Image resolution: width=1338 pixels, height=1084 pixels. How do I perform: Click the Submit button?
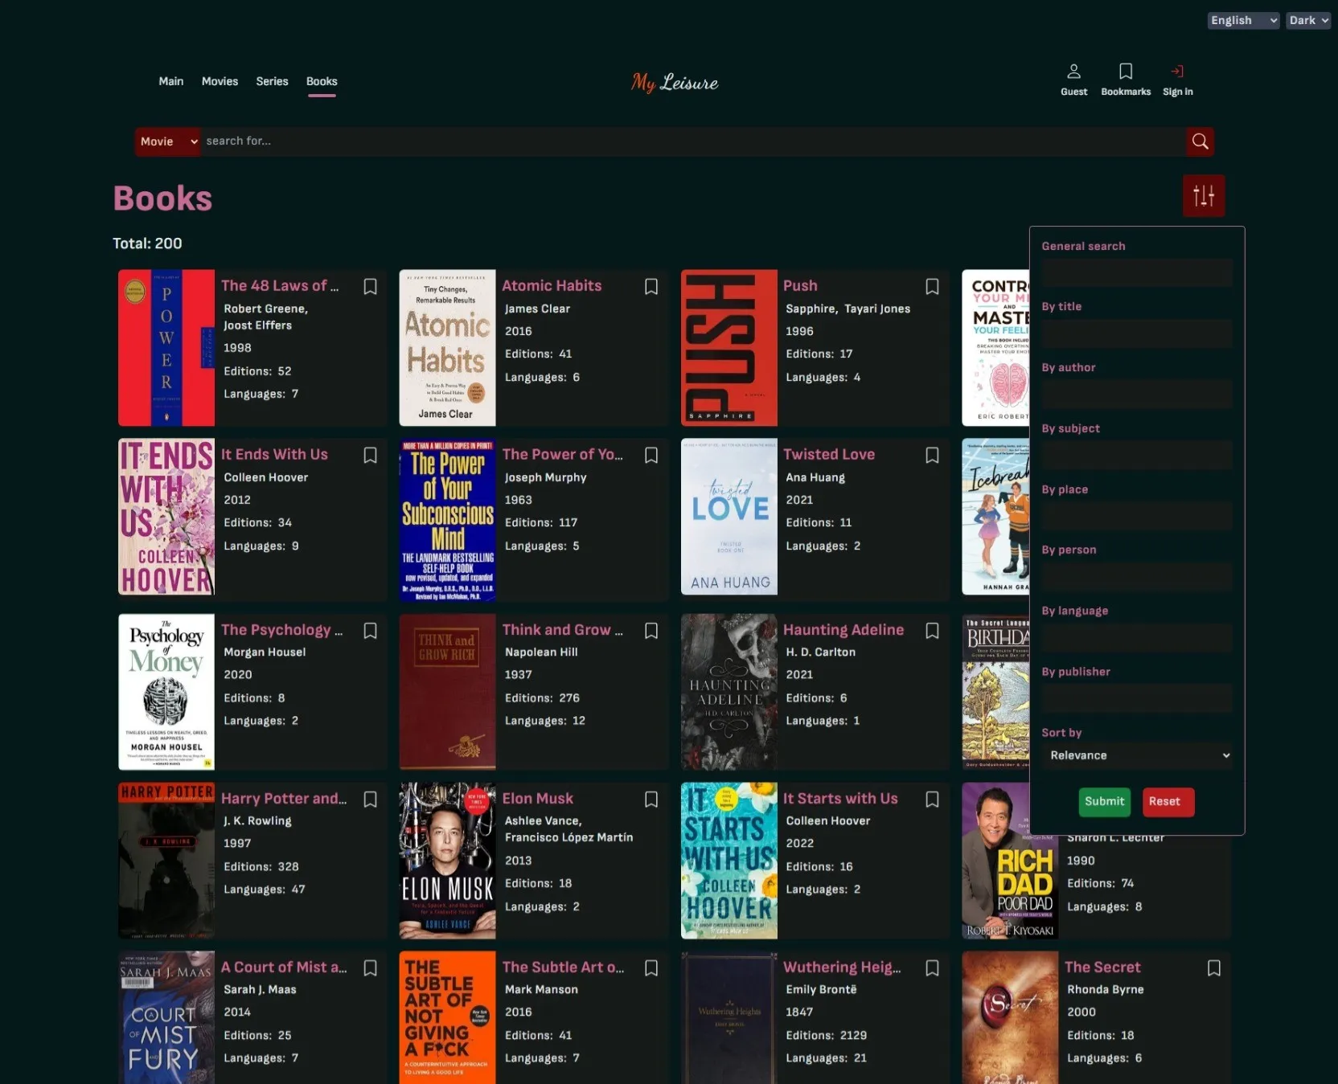[x=1104, y=801]
